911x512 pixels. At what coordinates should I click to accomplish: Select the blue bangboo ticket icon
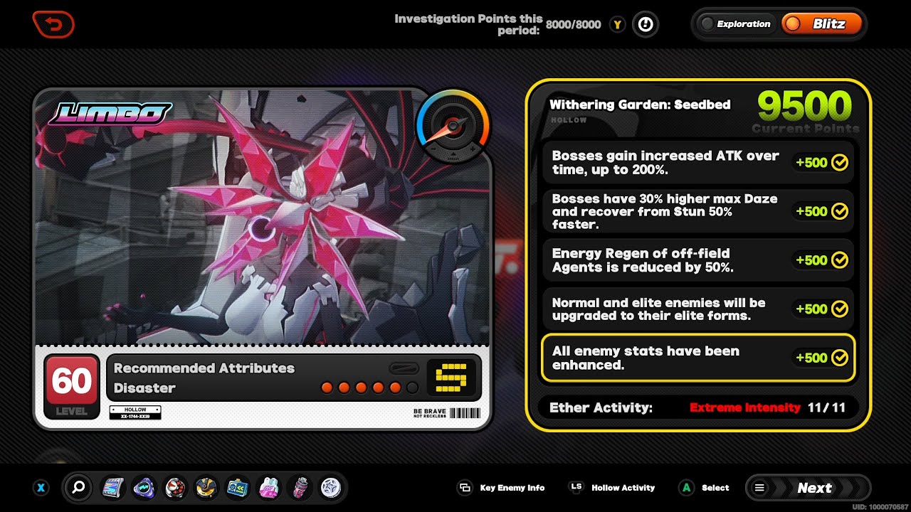point(237,488)
